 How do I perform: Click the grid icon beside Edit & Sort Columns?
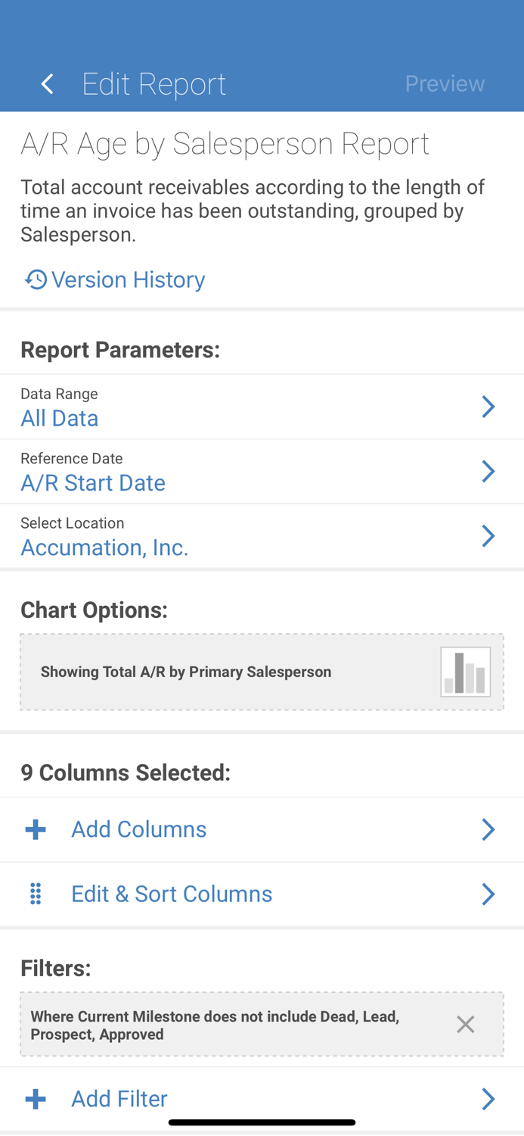(x=35, y=894)
